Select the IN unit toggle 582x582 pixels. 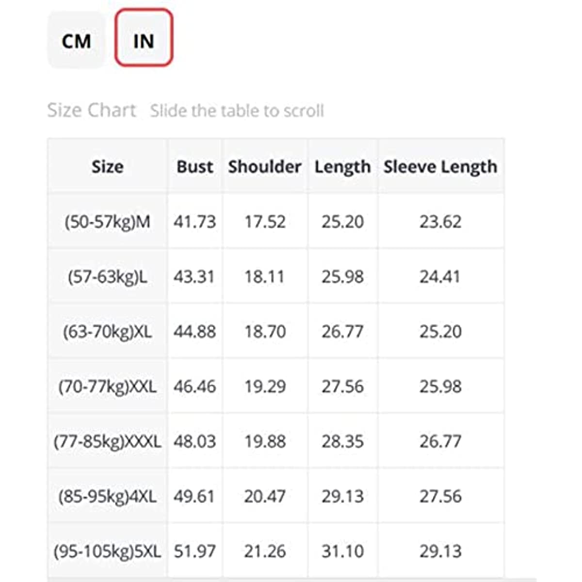click(x=144, y=38)
